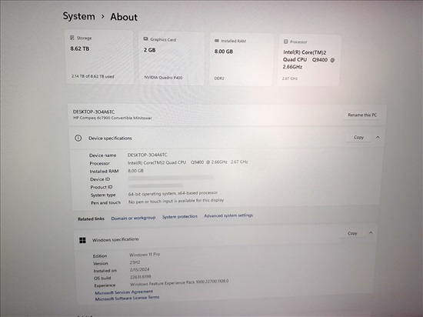Click the Installed RAM chip icon

217,41
